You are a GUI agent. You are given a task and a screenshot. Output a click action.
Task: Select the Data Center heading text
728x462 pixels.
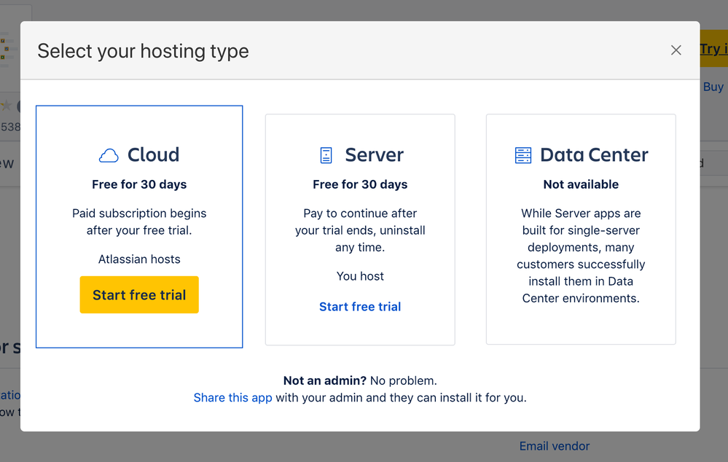pos(594,154)
